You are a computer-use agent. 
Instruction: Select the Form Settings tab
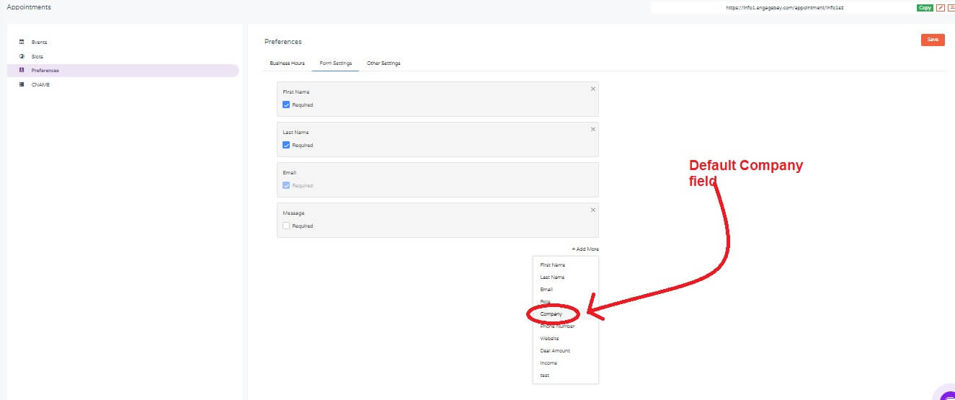336,63
